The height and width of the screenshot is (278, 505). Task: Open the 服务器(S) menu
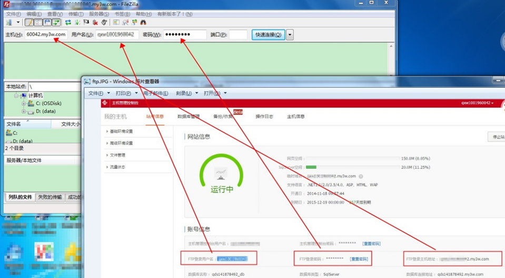click(99, 14)
